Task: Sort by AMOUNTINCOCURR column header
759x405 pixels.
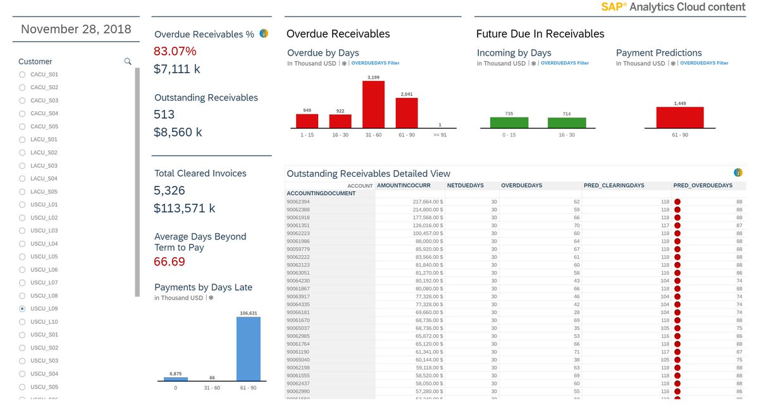Action: click(404, 186)
